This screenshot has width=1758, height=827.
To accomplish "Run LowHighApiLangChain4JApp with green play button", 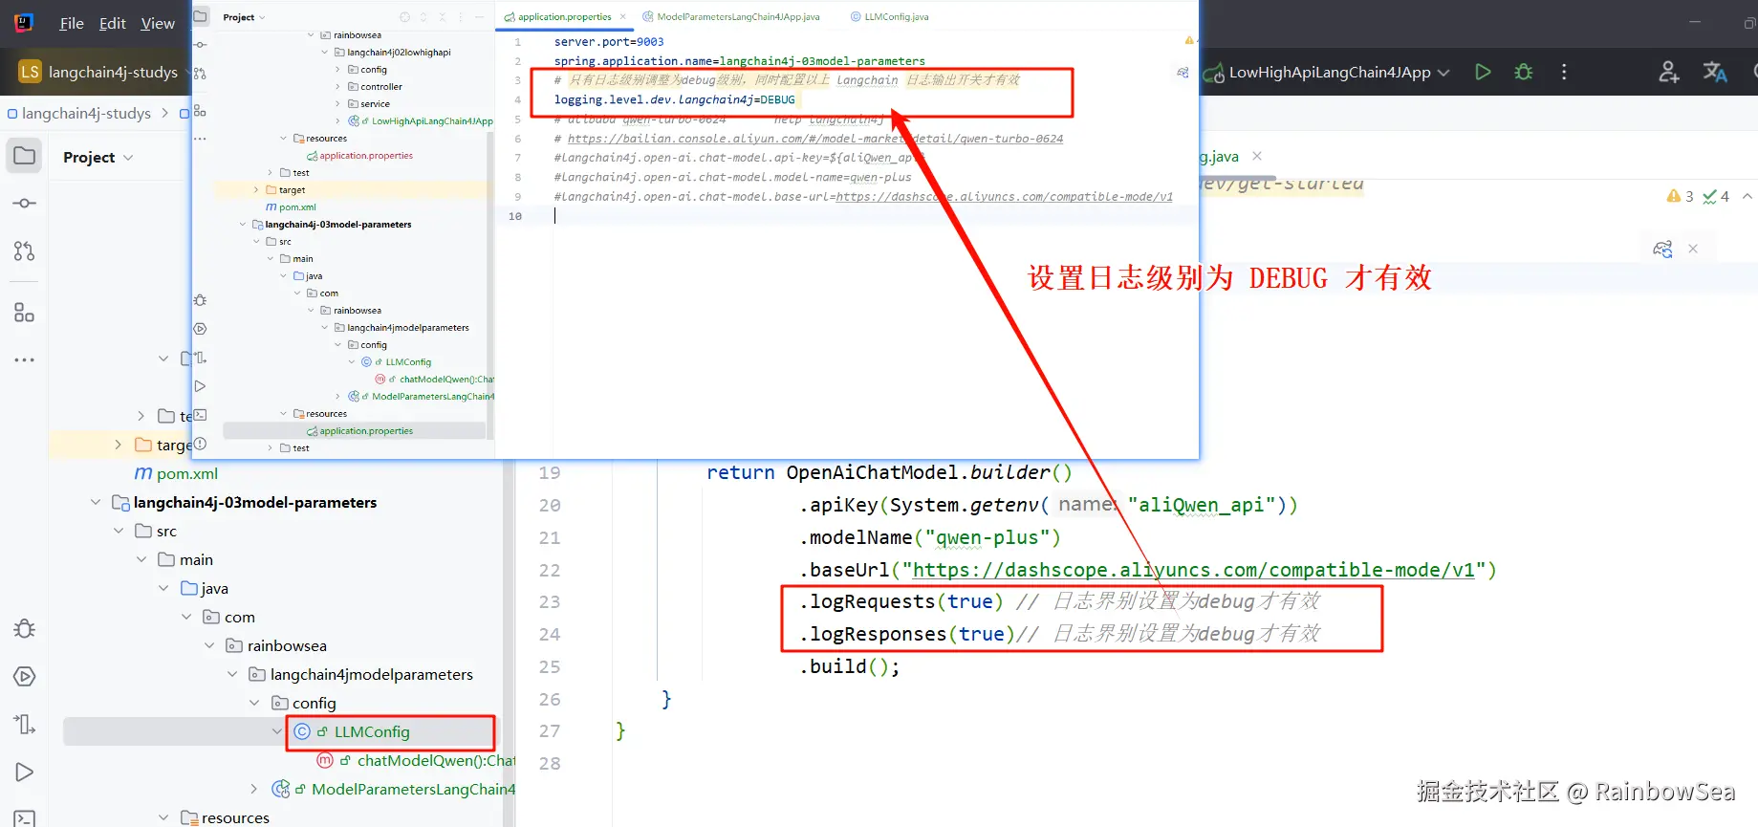I will (x=1483, y=72).
